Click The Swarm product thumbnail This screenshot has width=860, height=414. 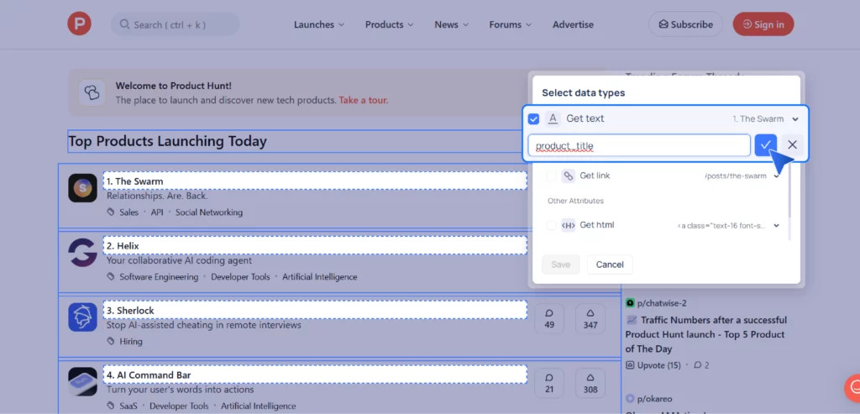pos(82,188)
